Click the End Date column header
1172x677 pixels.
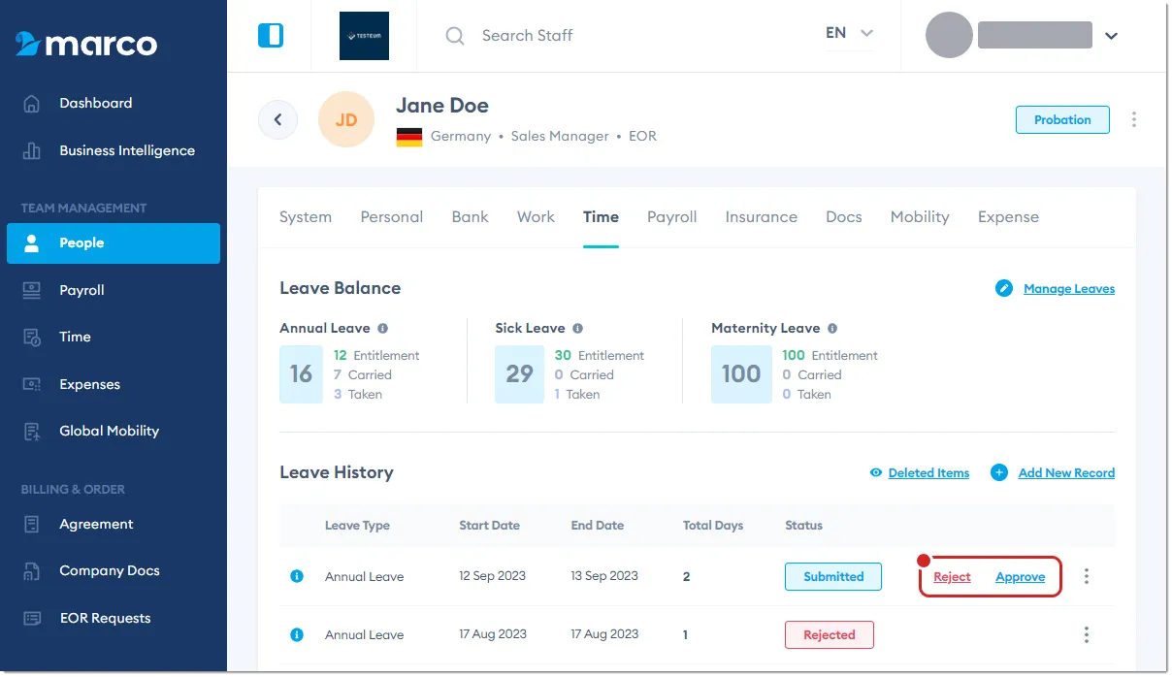598,526
